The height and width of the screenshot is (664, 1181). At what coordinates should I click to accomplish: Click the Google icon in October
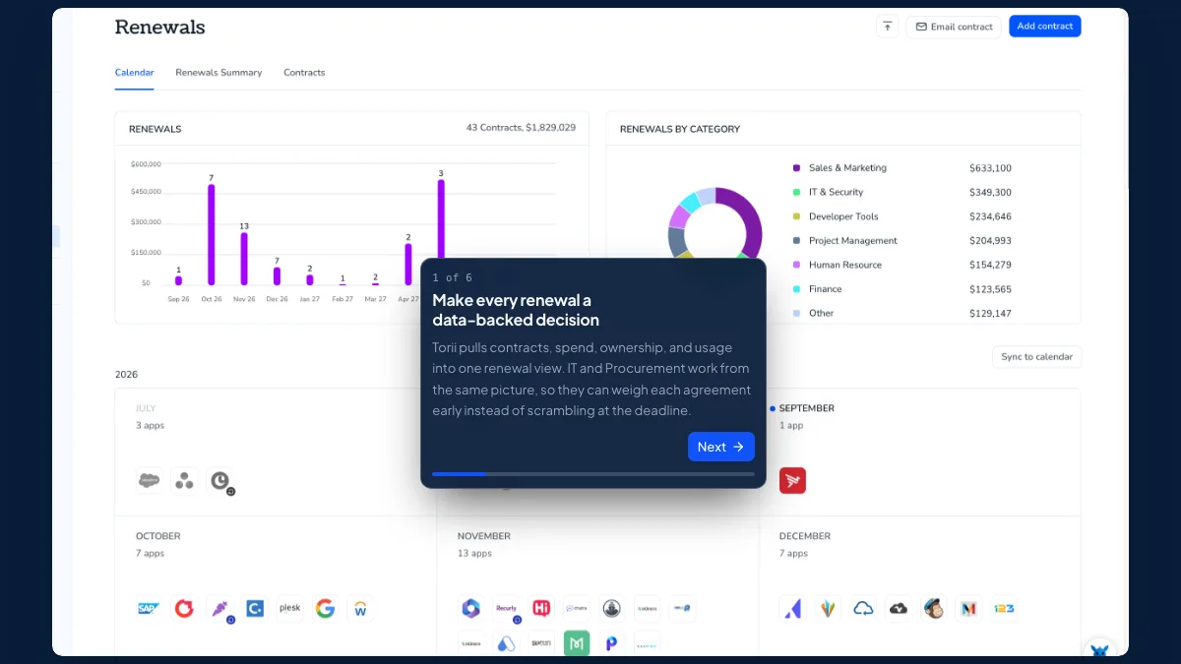tap(326, 609)
